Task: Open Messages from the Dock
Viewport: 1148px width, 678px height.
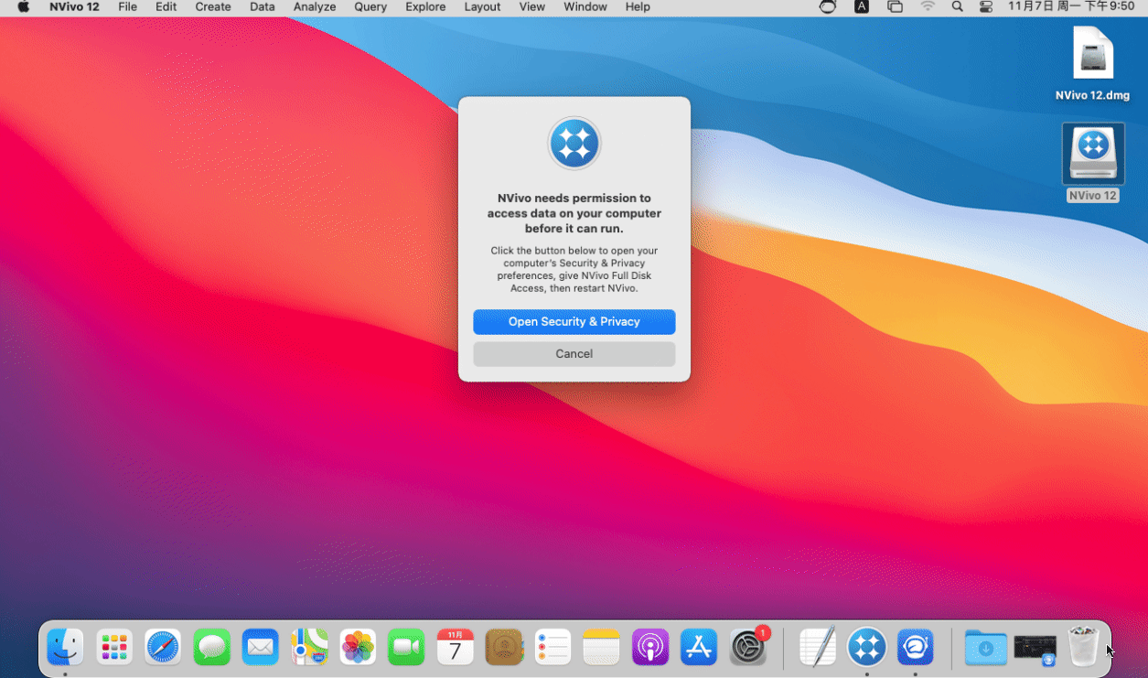Action: 211,648
